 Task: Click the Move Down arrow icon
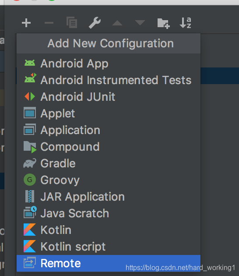(x=140, y=23)
